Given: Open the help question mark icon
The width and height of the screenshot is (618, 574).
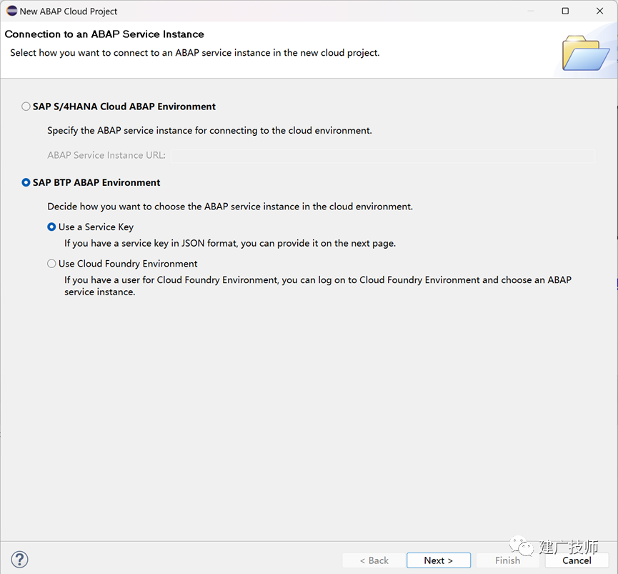Looking at the screenshot, I should [x=19, y=560].
